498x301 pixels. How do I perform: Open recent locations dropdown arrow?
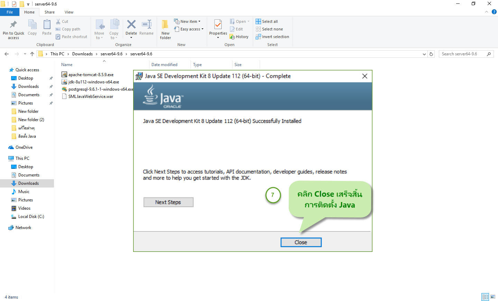25,54
